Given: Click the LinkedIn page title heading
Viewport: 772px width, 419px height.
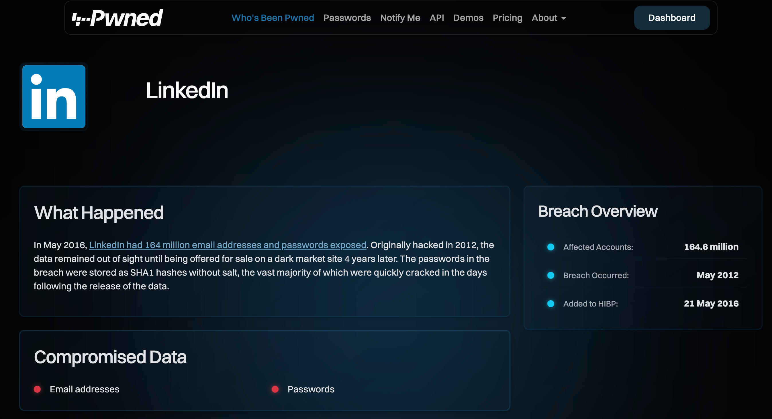Looking at the screenshot, I should [x=187, y=90].
